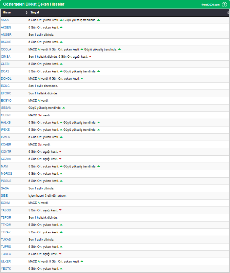This screenshot has width=230, height=273.
Task: Click the green up arrow in GESAN row
Action: coord(64,108)
